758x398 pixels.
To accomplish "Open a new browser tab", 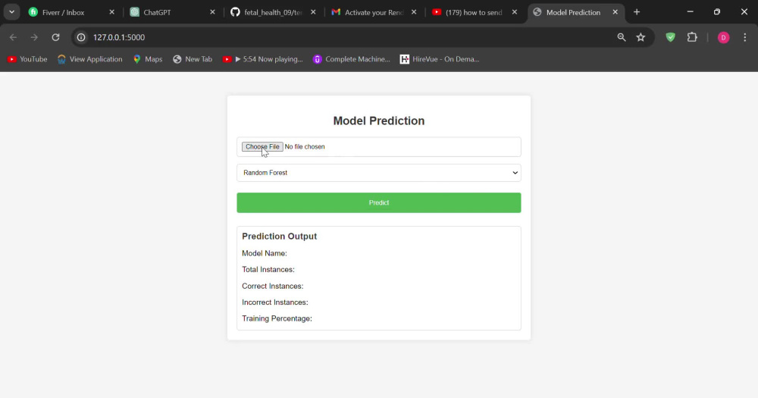I will (x=637, y=12).
